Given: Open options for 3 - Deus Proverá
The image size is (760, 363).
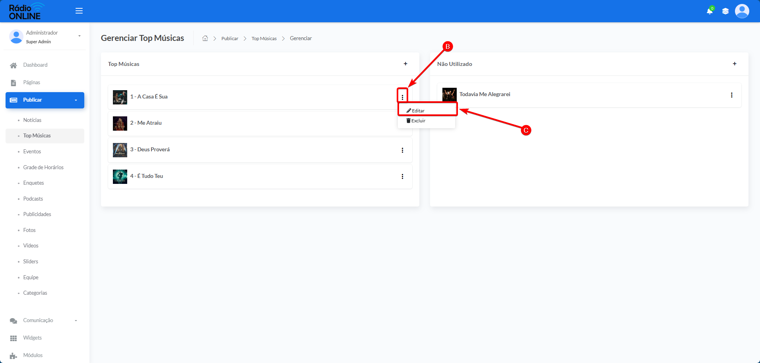Looking at the screenshot, I should [x=402, y=150].
